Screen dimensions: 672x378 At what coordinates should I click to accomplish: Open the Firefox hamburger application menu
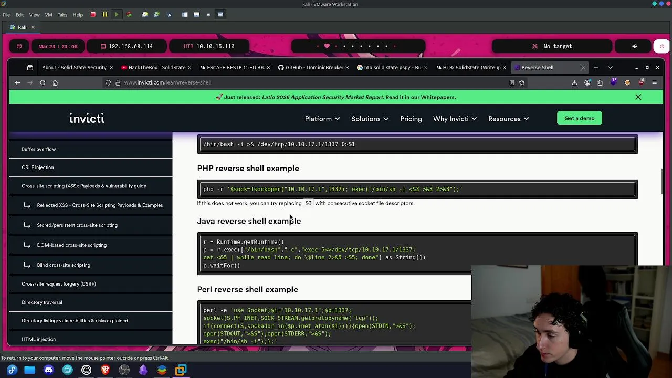[x=654, y=82]
